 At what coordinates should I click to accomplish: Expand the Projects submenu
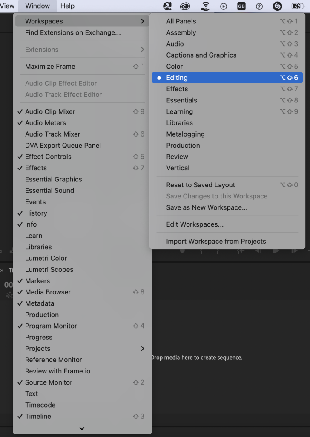click(82, 348)
